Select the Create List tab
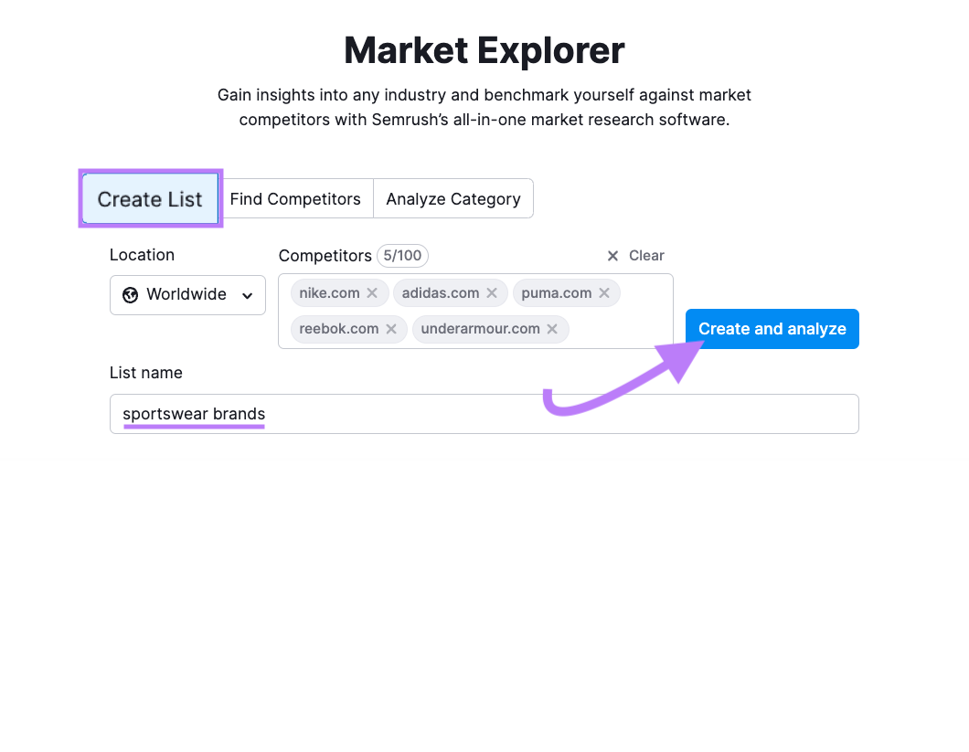The width and height of the screenshot is (969, 752). coord(150,198)
